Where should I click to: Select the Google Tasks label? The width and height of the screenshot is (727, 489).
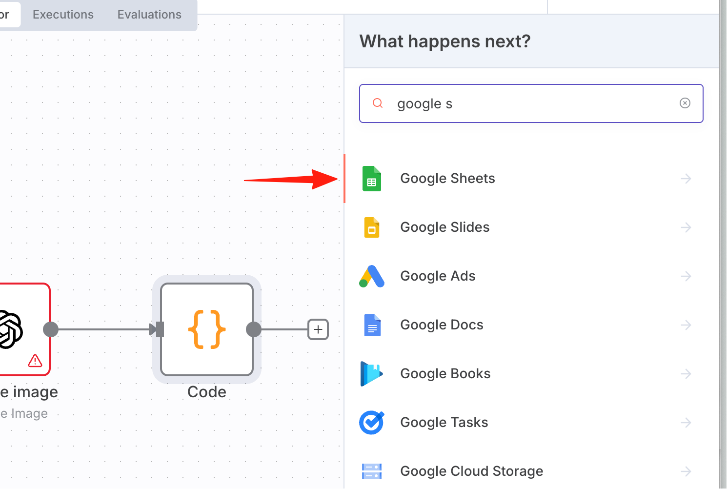tap(444, 423)
